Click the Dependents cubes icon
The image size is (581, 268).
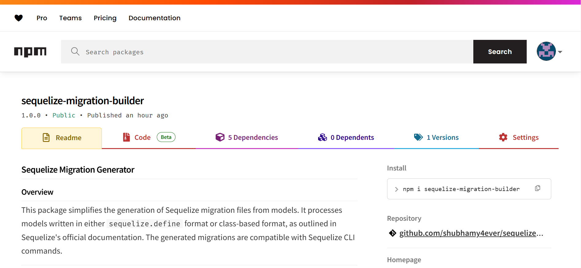(322, 137)
